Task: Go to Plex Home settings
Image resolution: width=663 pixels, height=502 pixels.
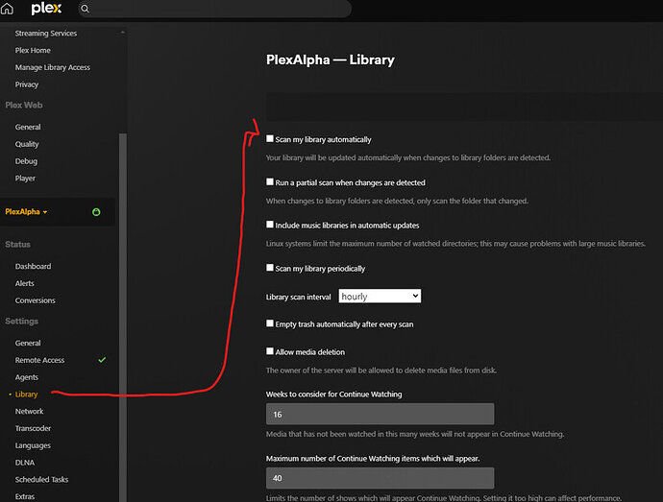Action: tap(33, 50)
